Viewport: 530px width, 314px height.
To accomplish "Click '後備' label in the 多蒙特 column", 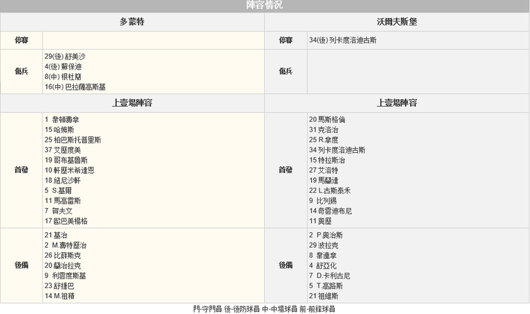I will tap(22, 265).
